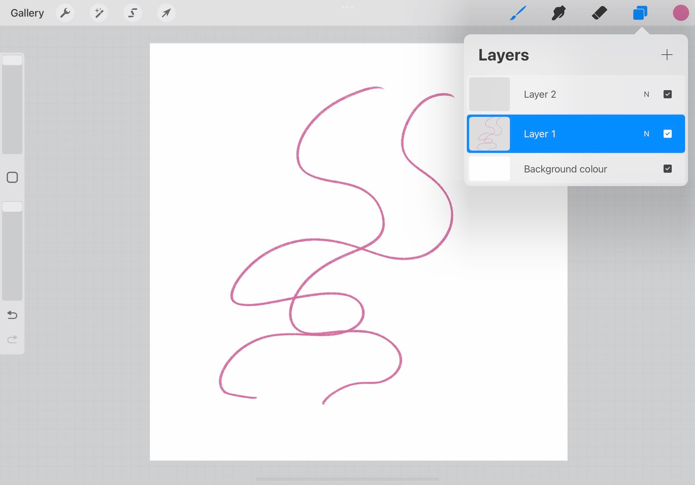Hide Layer 2 using its checkbox
The image size is (695, 485).
[x=668, y=94]
